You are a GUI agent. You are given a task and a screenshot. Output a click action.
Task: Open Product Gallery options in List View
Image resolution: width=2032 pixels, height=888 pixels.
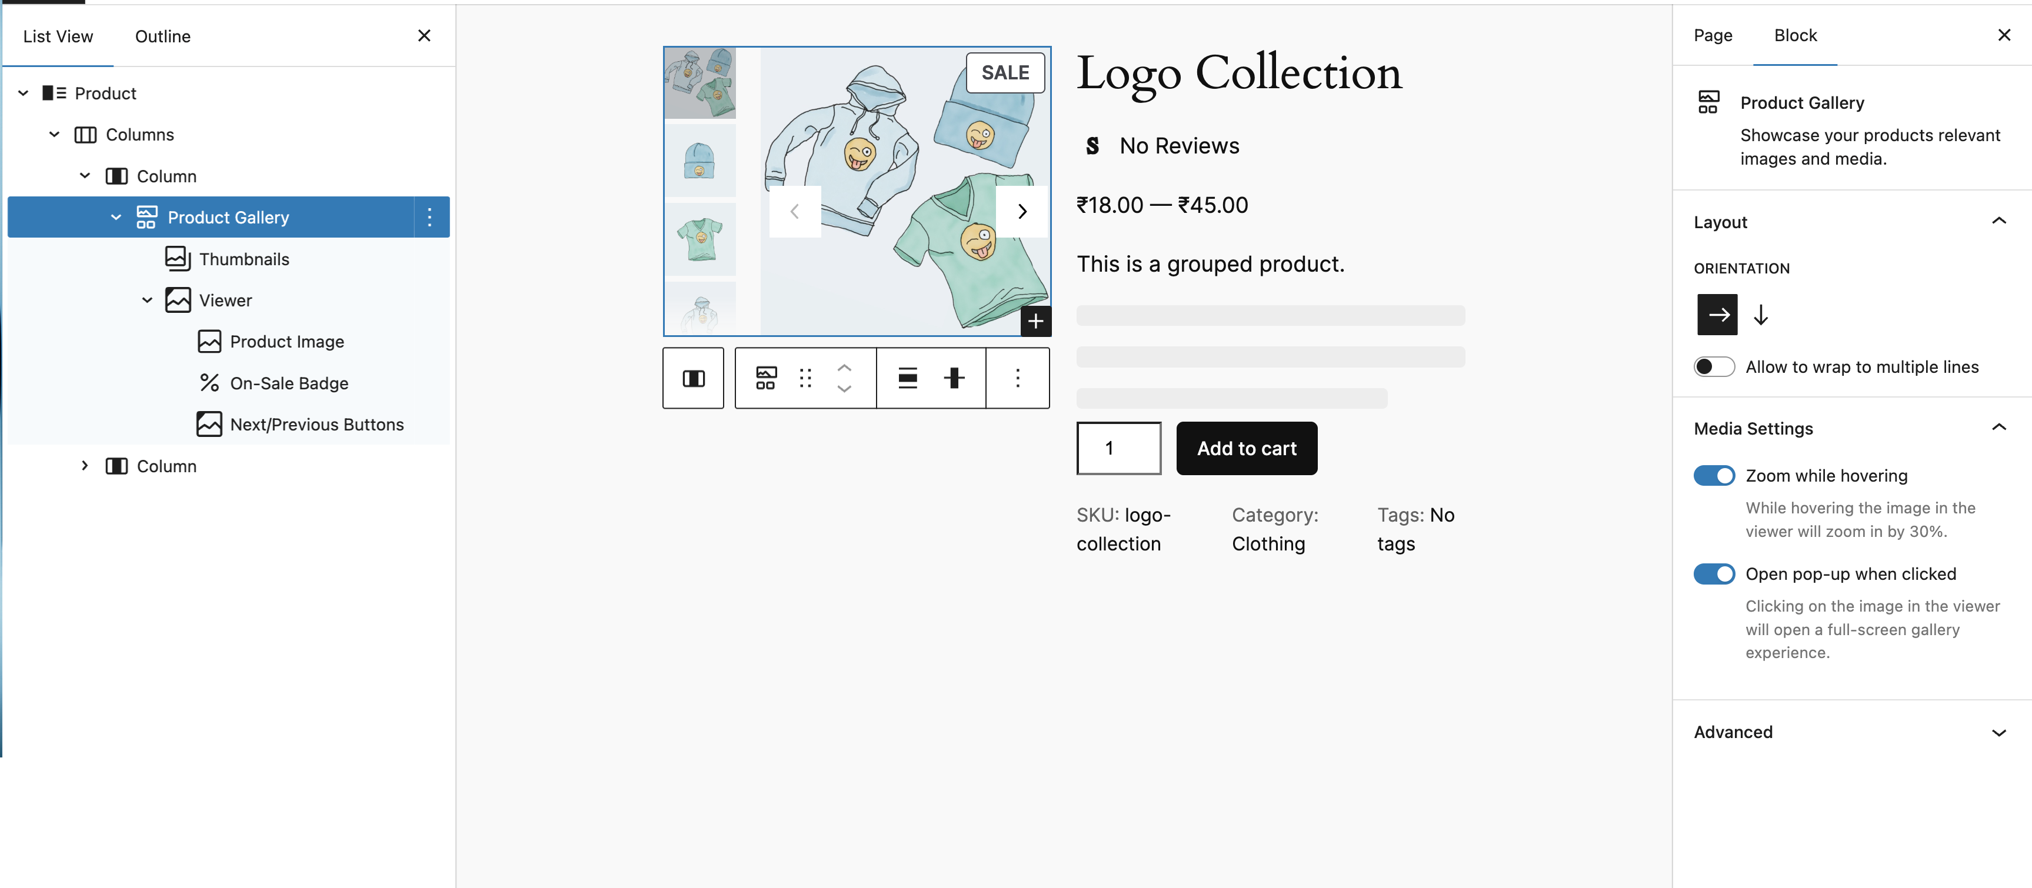click(x=429, y=218)
